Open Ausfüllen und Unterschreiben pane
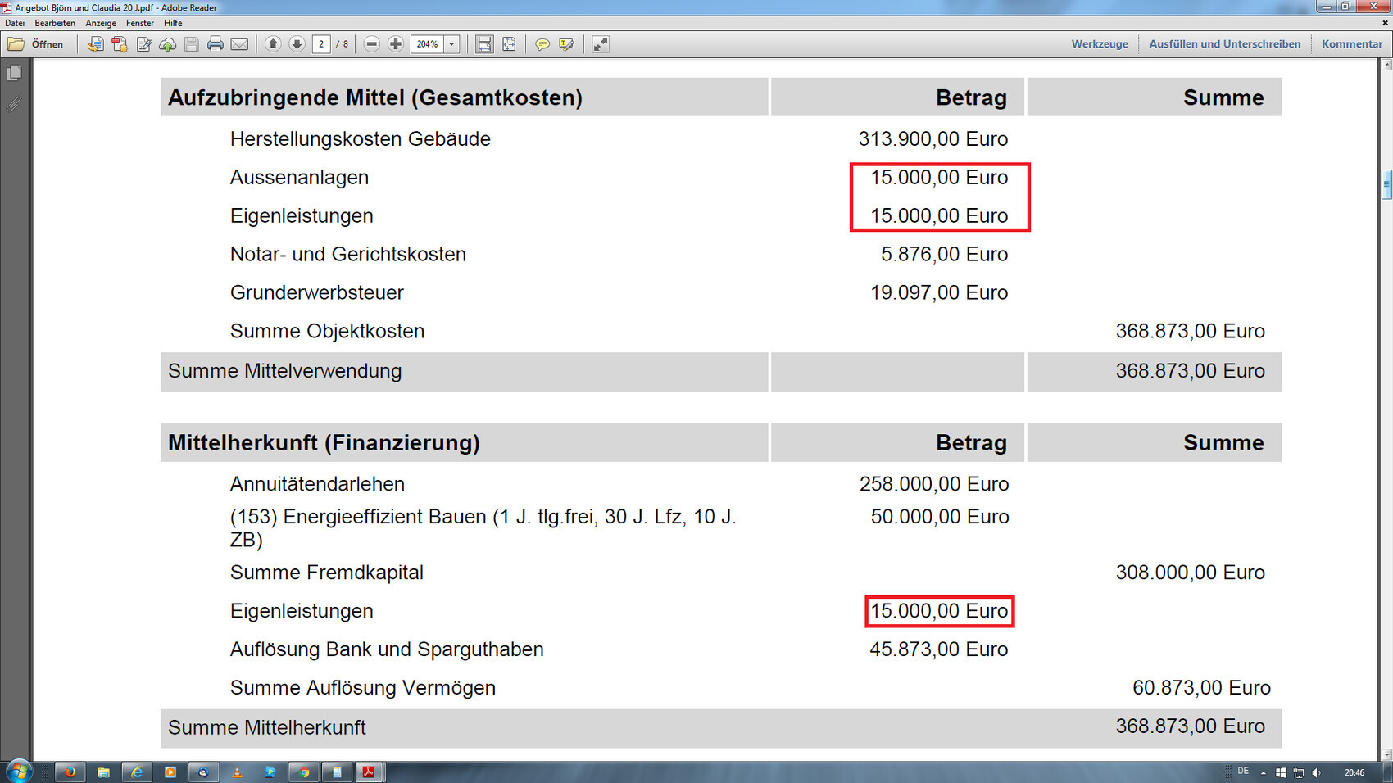 1224,44
